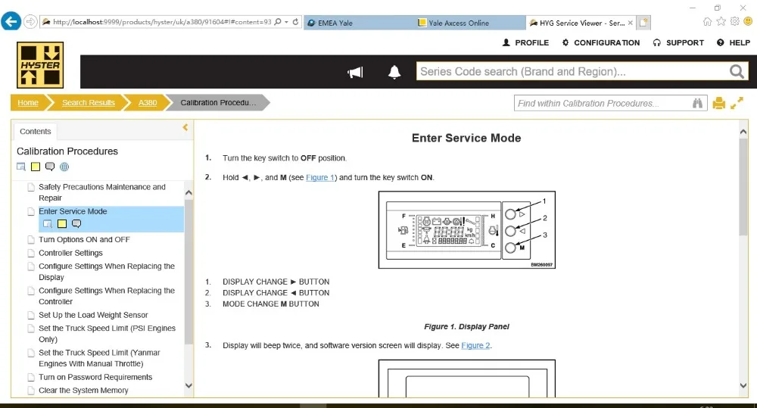Close the HYG Service Viewer tab
The width and height of the screenshot is (757, 408).
tap(630, 23)
